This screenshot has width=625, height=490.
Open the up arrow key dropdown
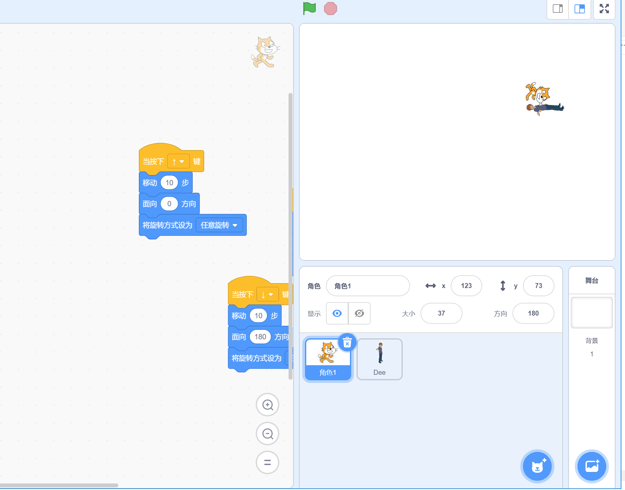click(179, 161)
